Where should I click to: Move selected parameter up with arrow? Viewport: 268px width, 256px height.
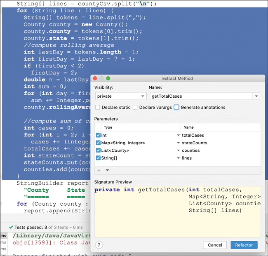click(x=99, y=170)
